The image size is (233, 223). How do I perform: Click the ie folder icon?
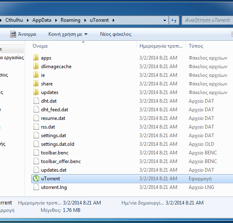coord(36,75)
